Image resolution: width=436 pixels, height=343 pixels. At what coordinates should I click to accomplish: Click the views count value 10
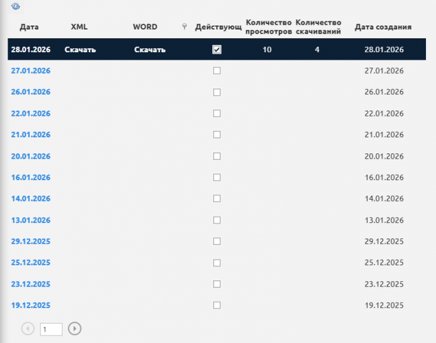point(267,50)
